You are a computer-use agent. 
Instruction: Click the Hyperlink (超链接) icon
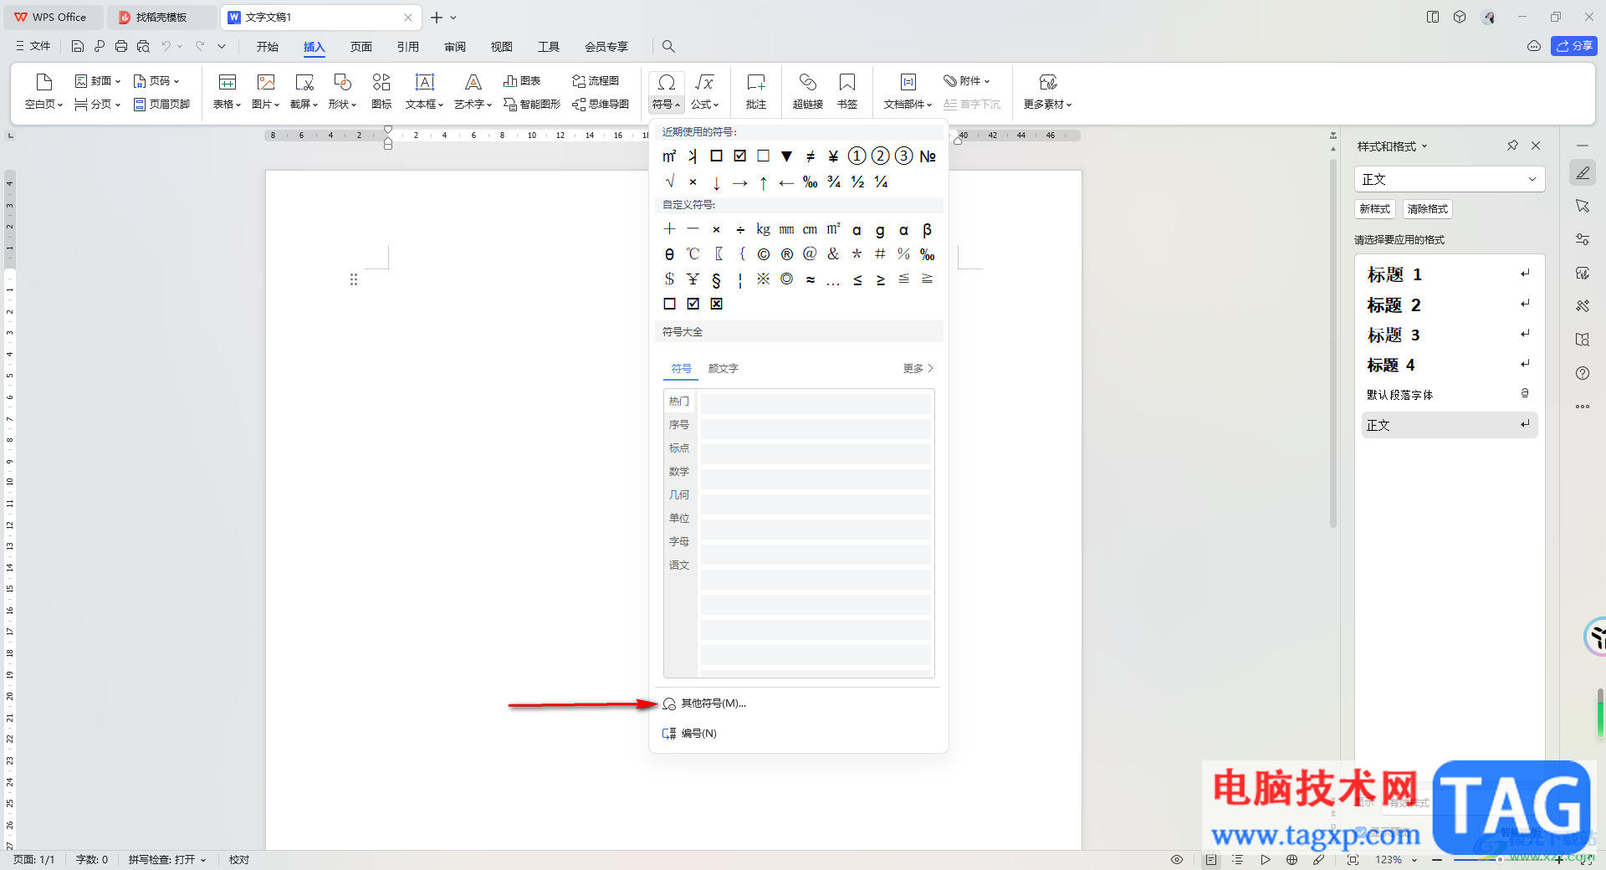807,92
